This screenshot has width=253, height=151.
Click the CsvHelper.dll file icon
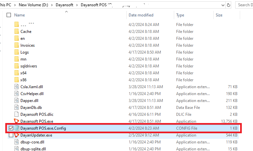click(16, 94)
